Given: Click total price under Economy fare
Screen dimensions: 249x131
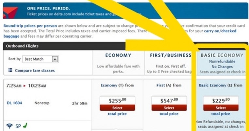Looking at the screenshot, I should (x=117, y=114).
